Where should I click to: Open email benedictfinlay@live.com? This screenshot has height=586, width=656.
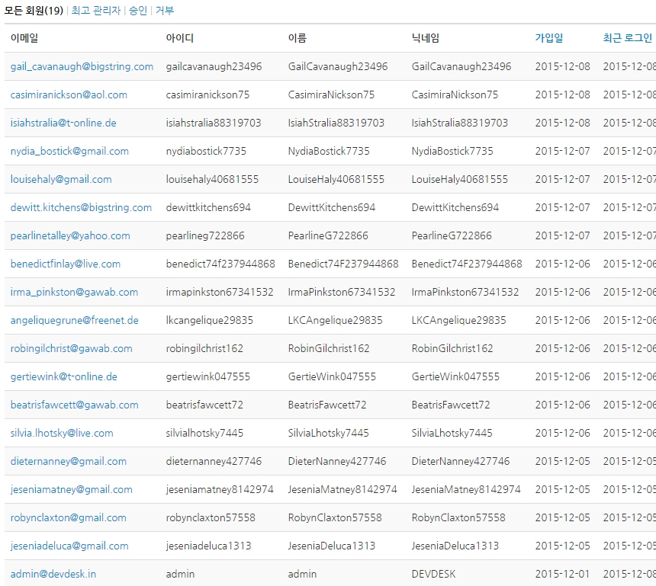point(66,264)
